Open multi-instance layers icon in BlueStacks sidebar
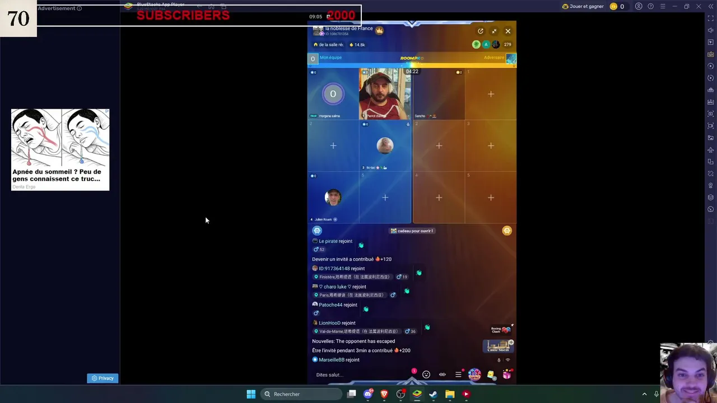 pos(711,197)
